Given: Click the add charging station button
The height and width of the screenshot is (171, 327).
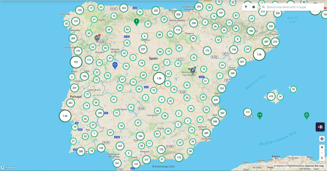Looking at the screenshot, I should (x=320, y=127).
